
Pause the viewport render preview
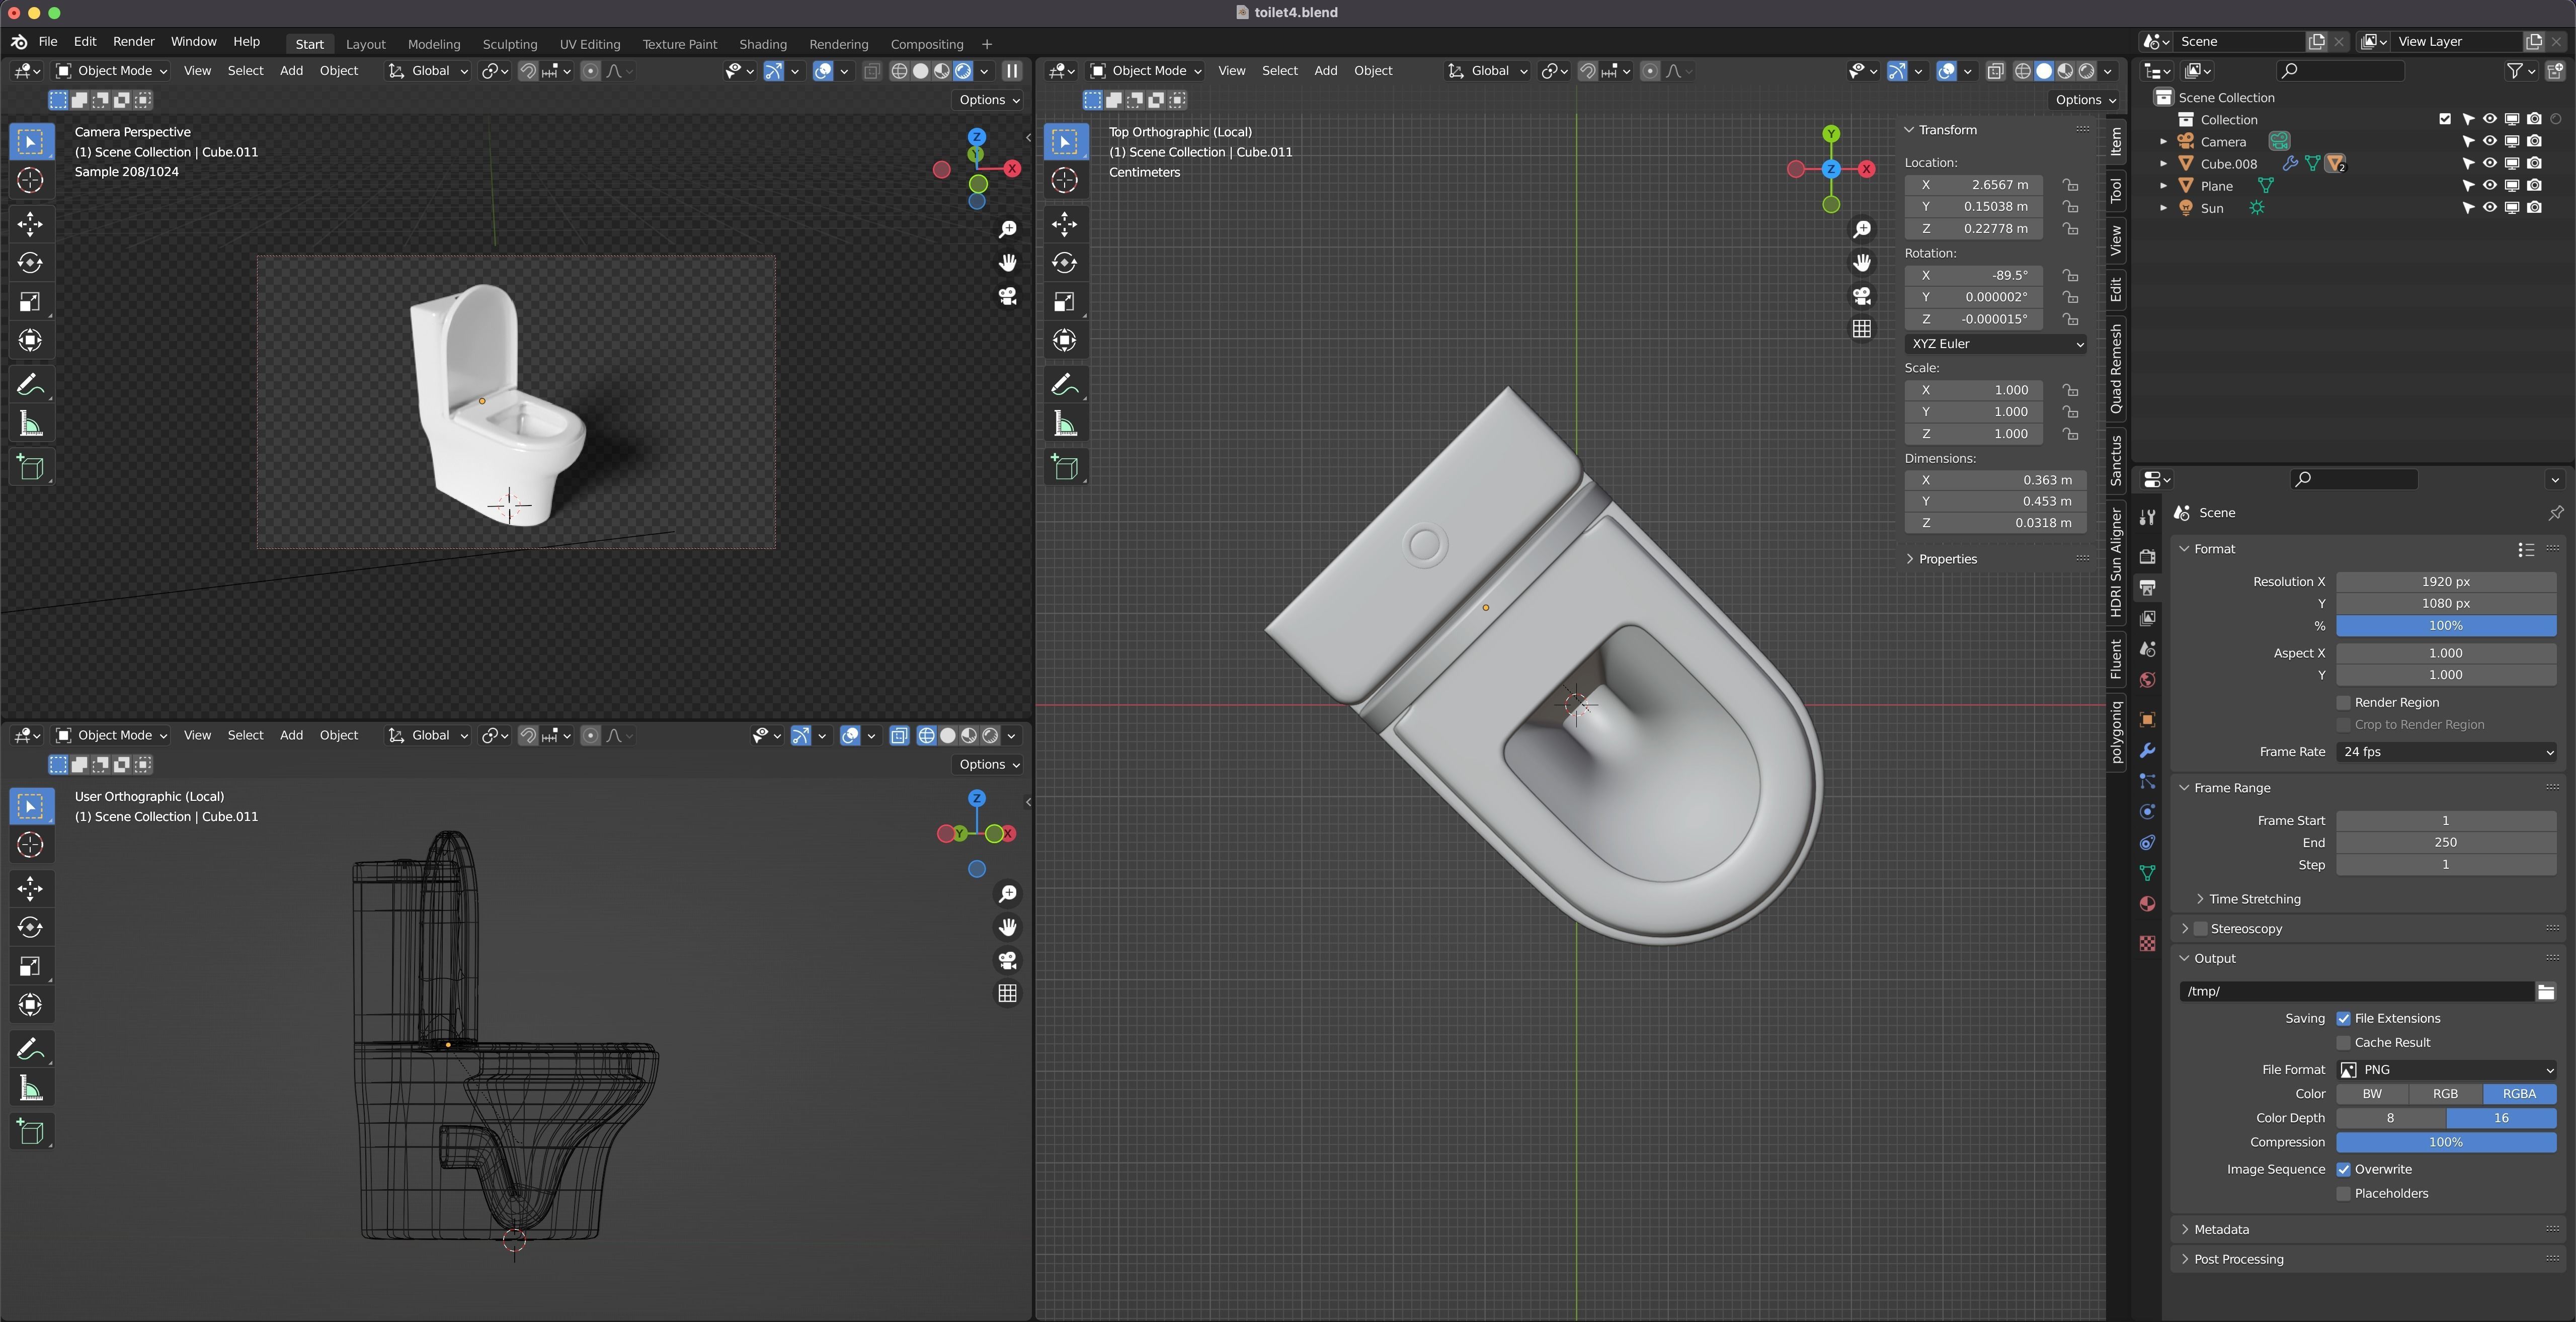pyautogui.click(x=1012, y=71)
